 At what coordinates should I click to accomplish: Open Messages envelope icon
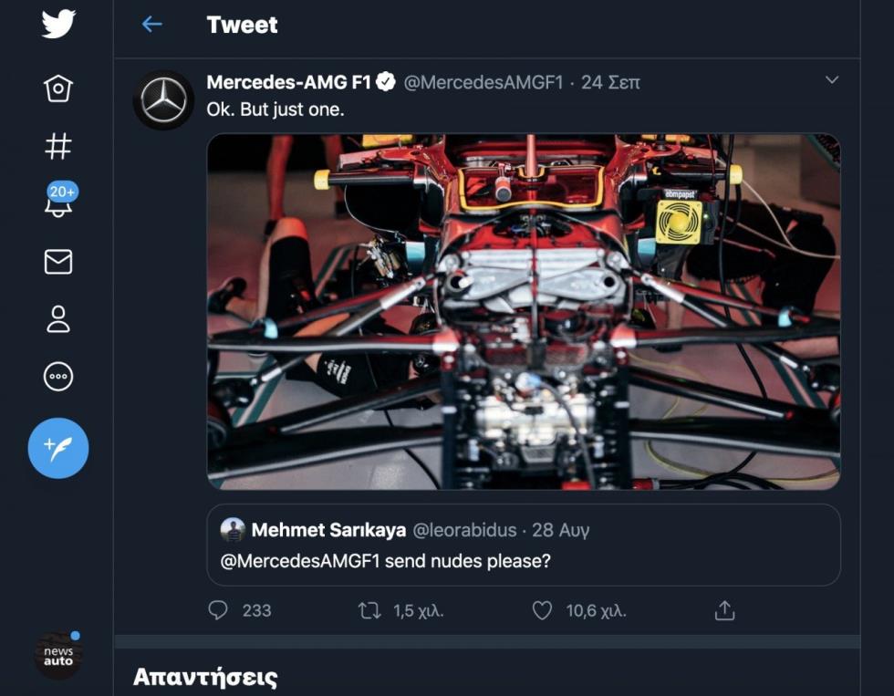pyautogui.click(x=58, y=262)
